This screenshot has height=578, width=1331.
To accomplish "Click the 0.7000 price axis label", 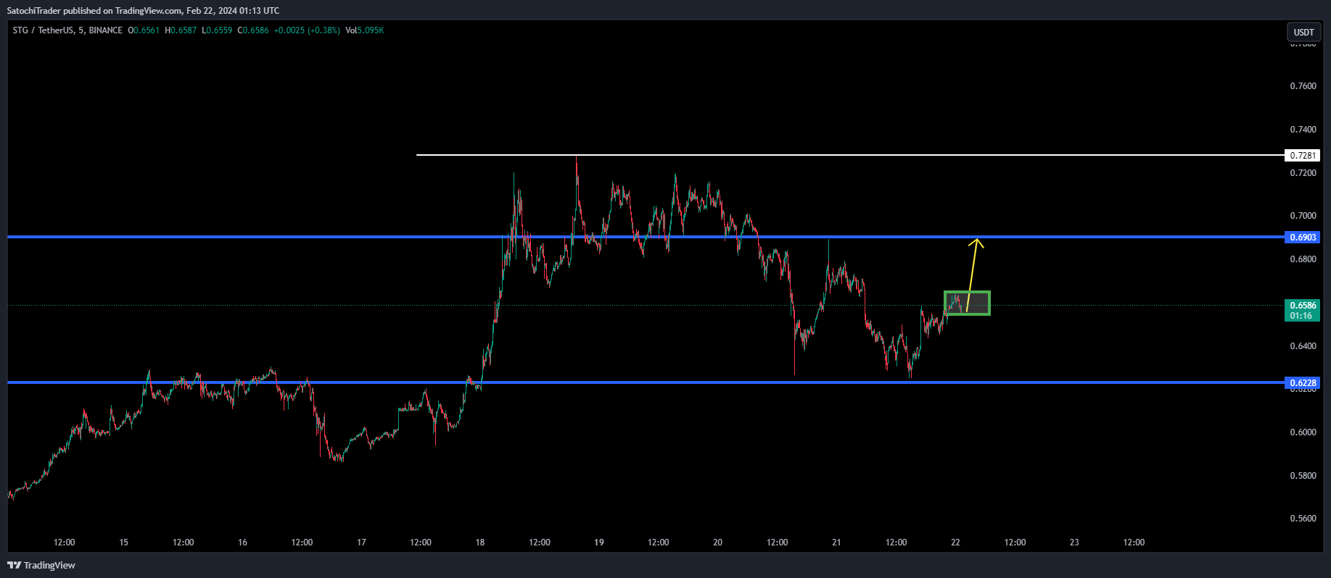I will click(x=1303, y=216).
